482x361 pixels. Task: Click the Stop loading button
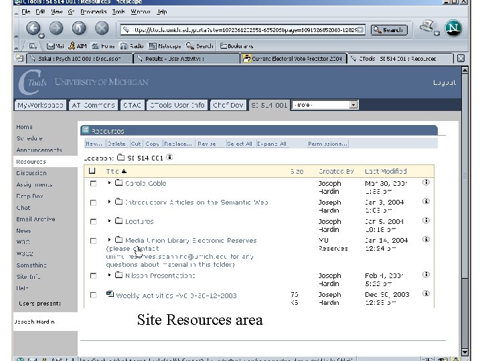point(102,28)
